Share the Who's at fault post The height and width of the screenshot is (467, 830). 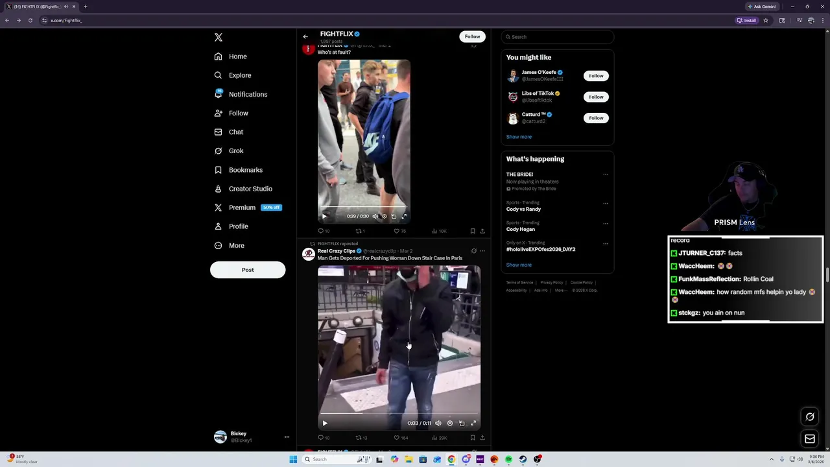tap(482, 231)
